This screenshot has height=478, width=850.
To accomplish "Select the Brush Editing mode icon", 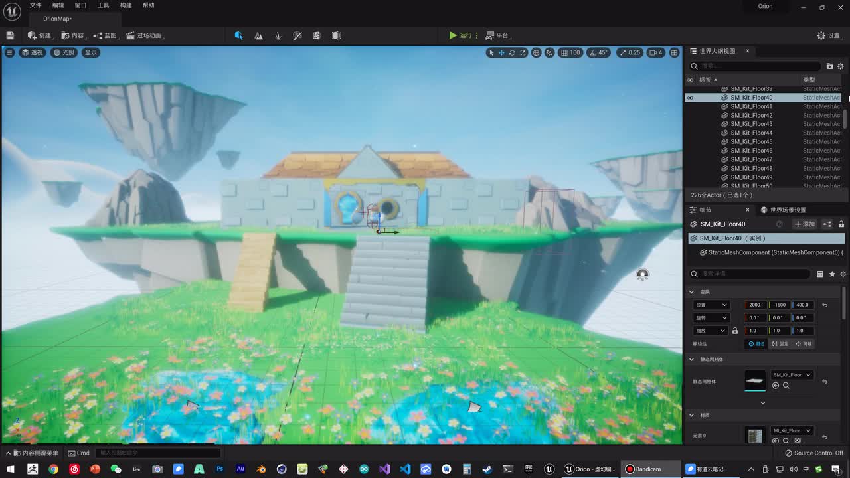I will [x=337, y=35].
